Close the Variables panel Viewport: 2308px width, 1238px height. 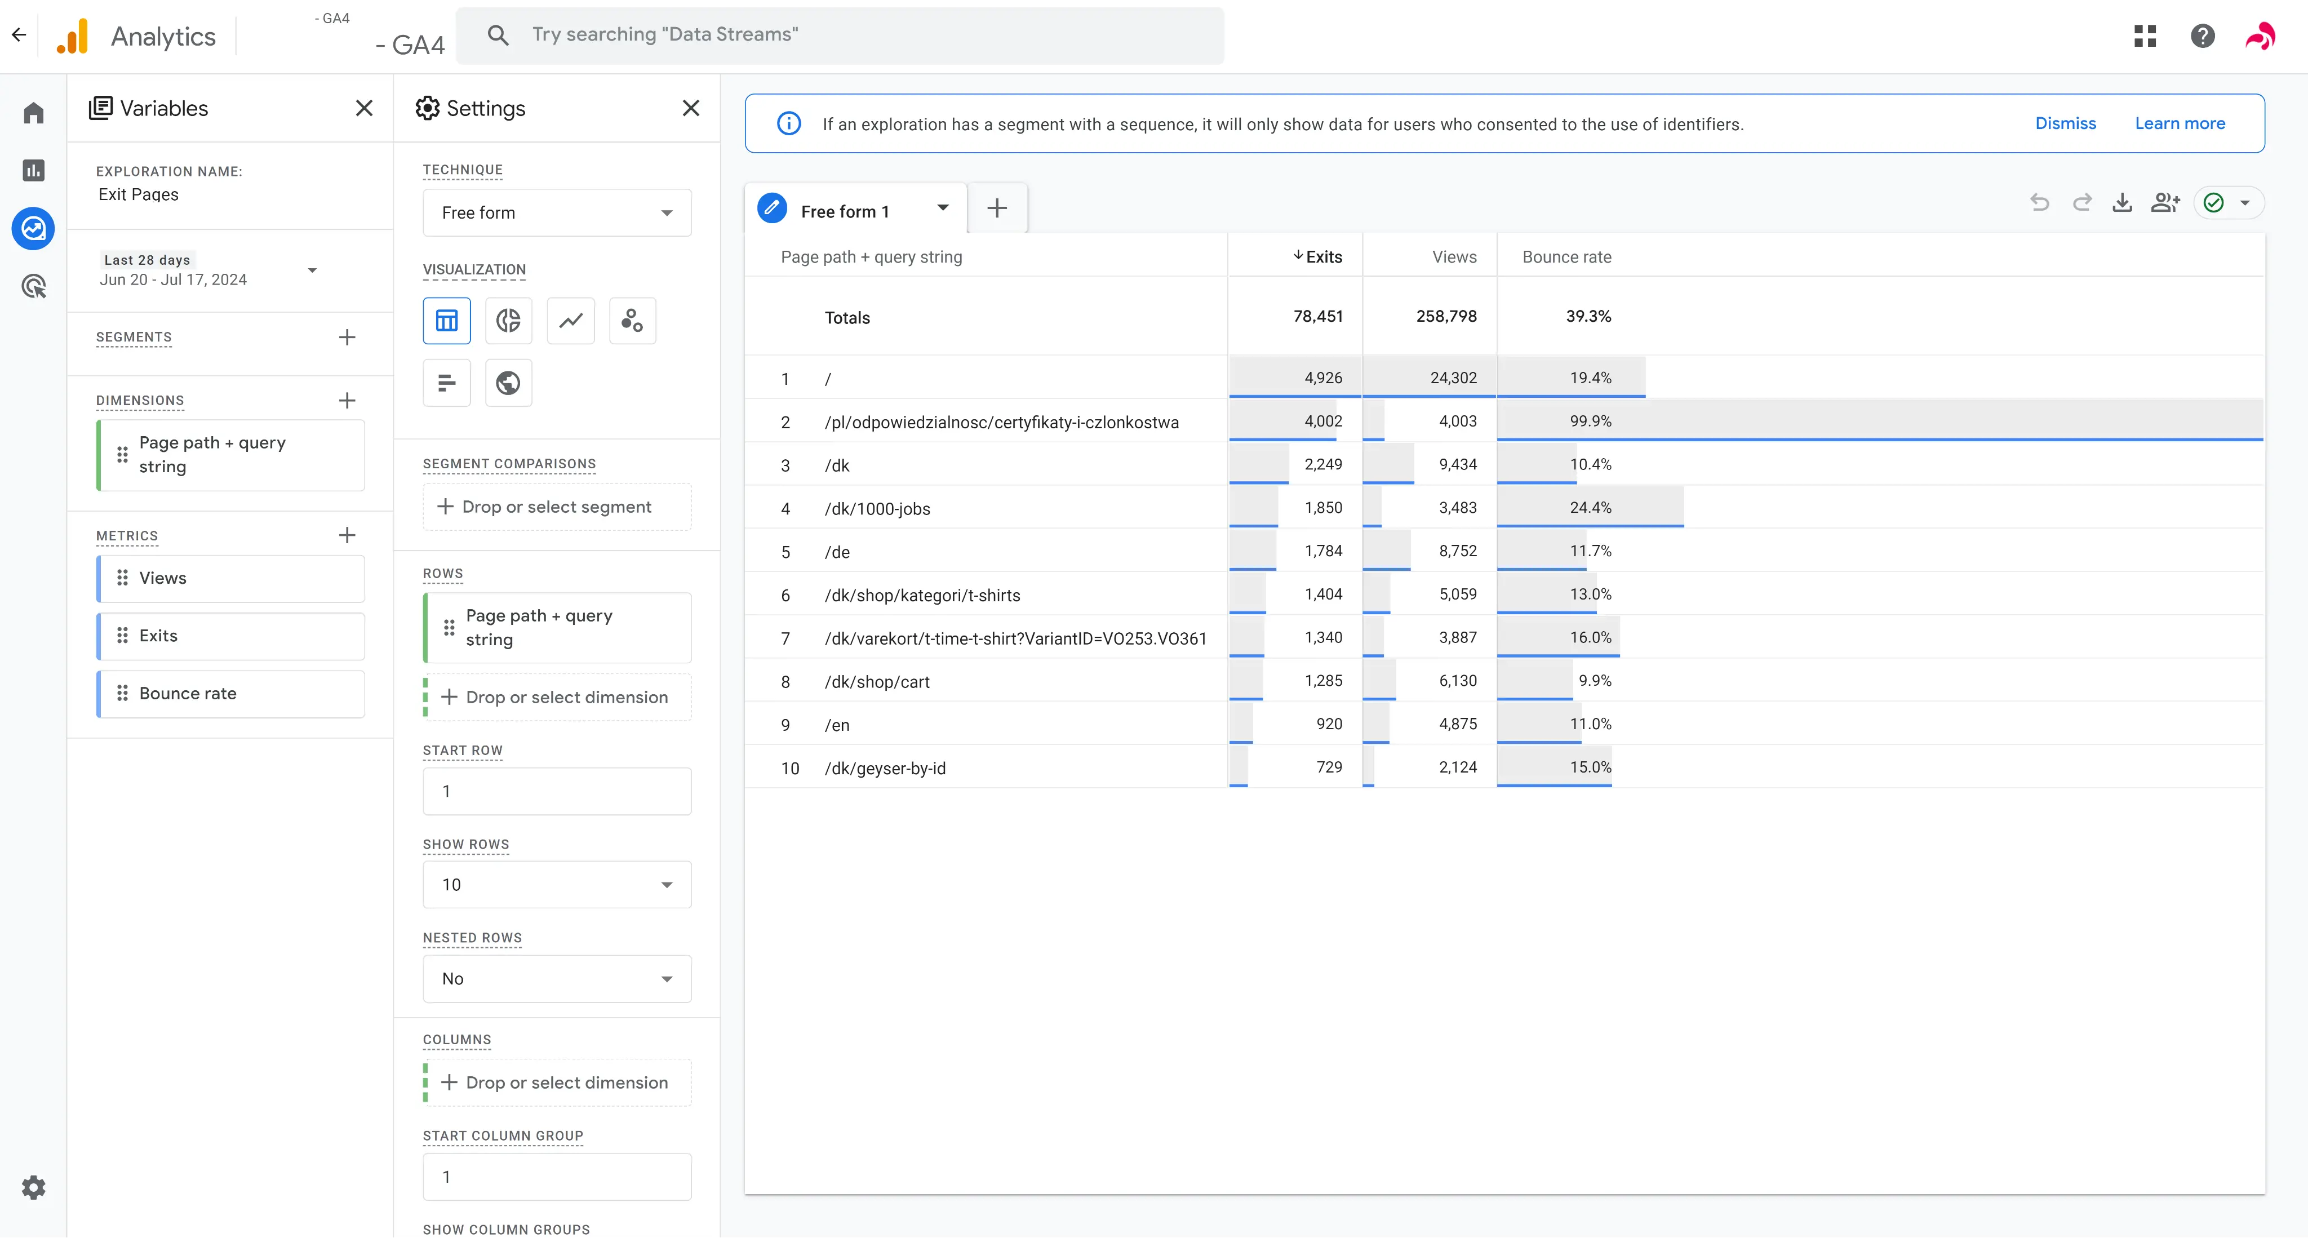[364, 108]
